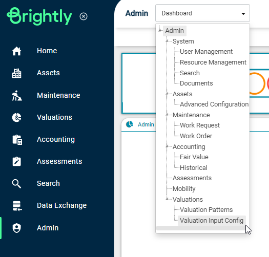Collapse the Accounting tree node expander
Screen dimensions: 269x257
[x=167, y=146]
